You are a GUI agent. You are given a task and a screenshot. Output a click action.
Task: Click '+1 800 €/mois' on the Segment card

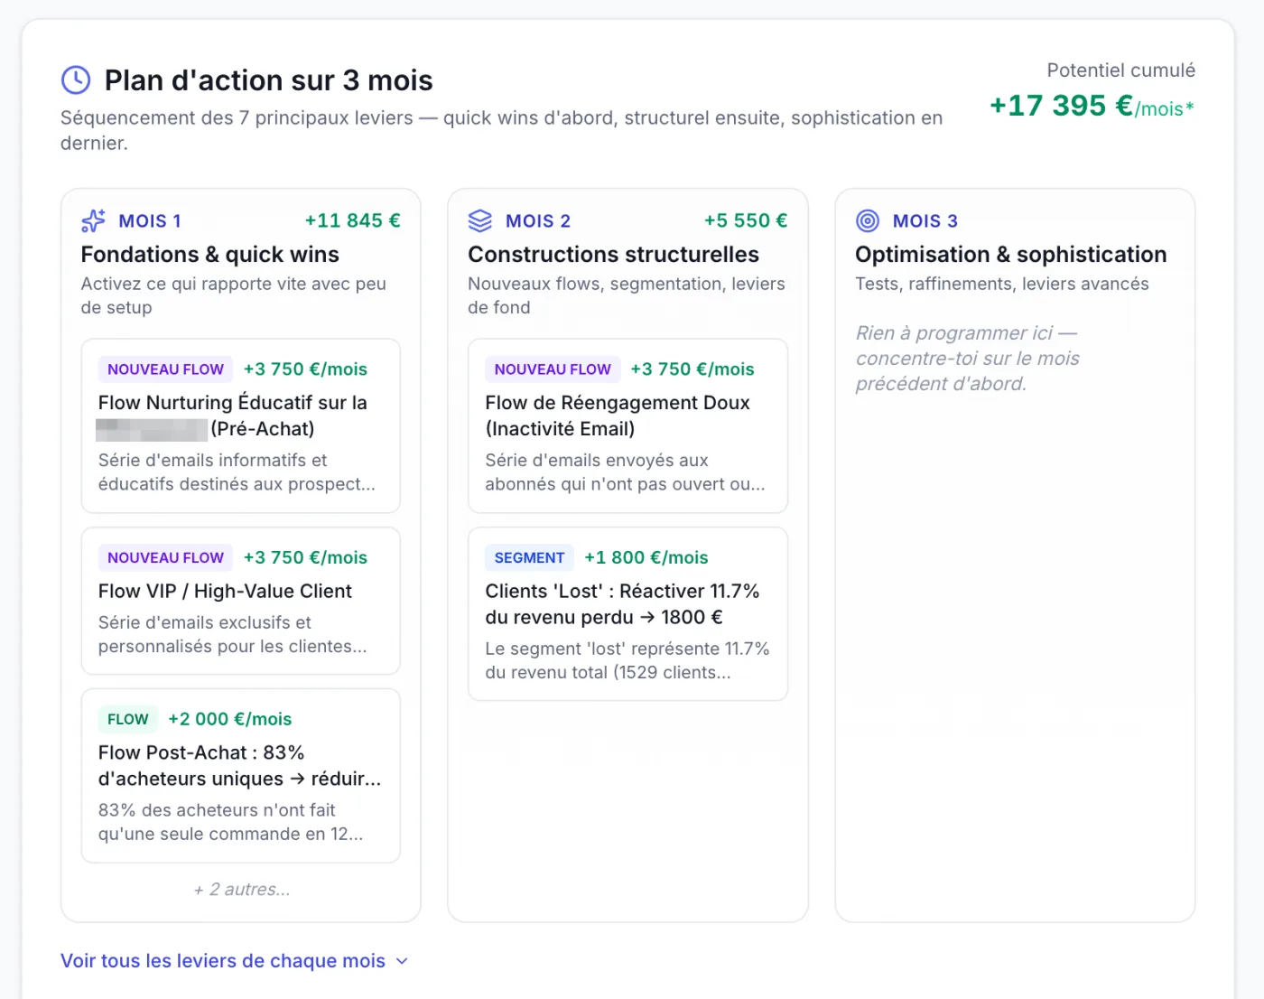pyautogui.click(x=646, y=558)
